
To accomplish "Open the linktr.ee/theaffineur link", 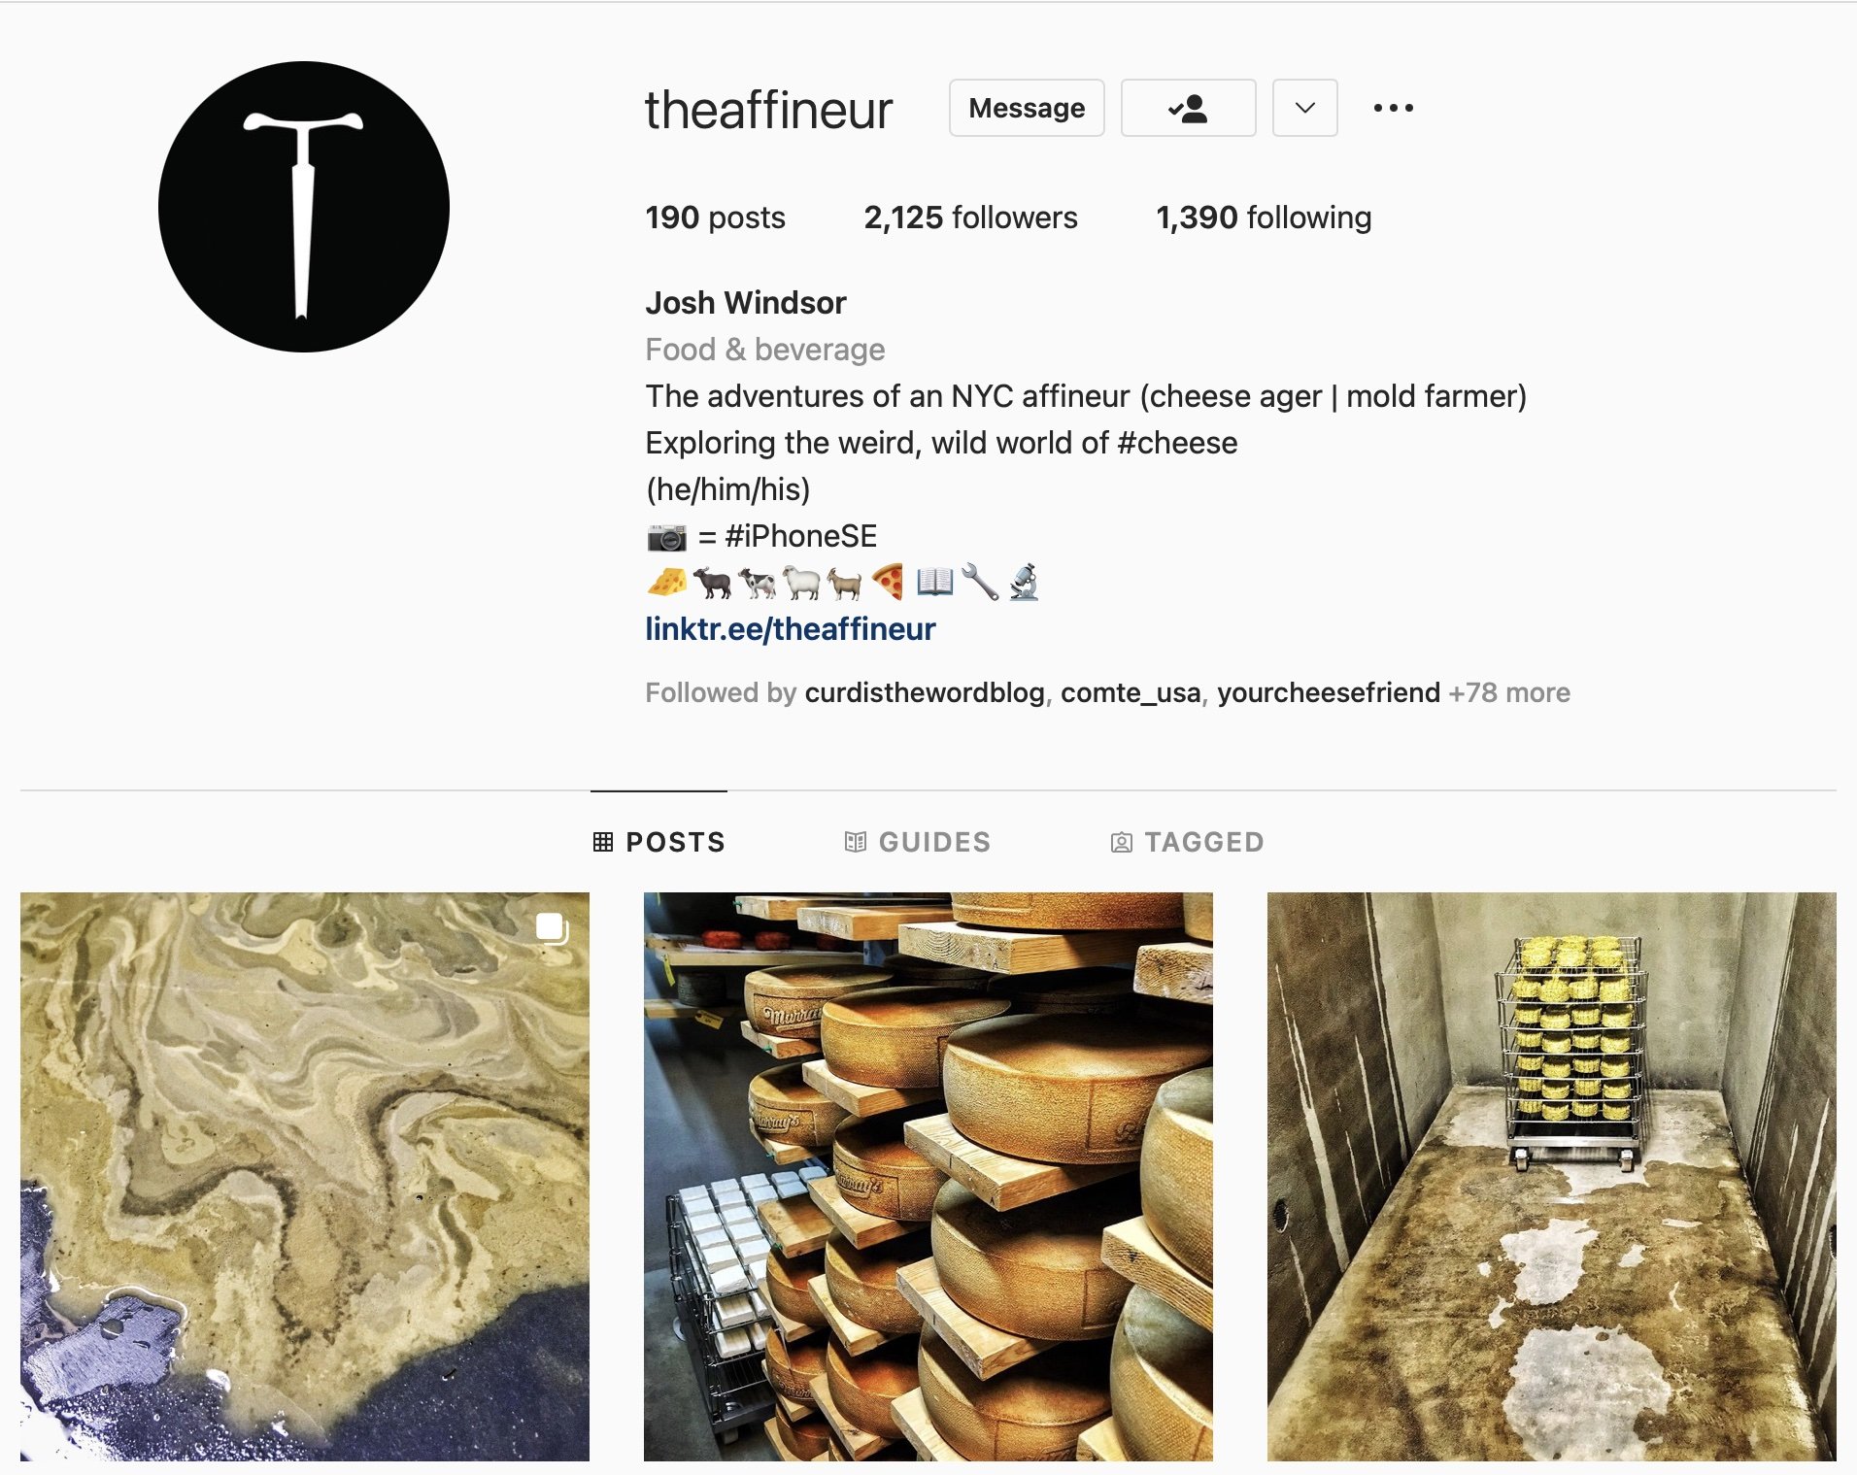I will (791, 629).
